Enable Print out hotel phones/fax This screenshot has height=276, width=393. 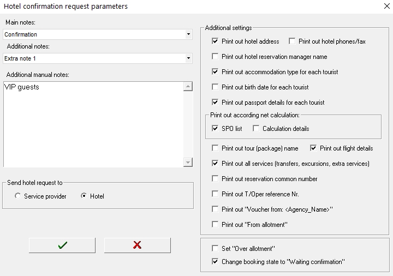tap(292, 41)
